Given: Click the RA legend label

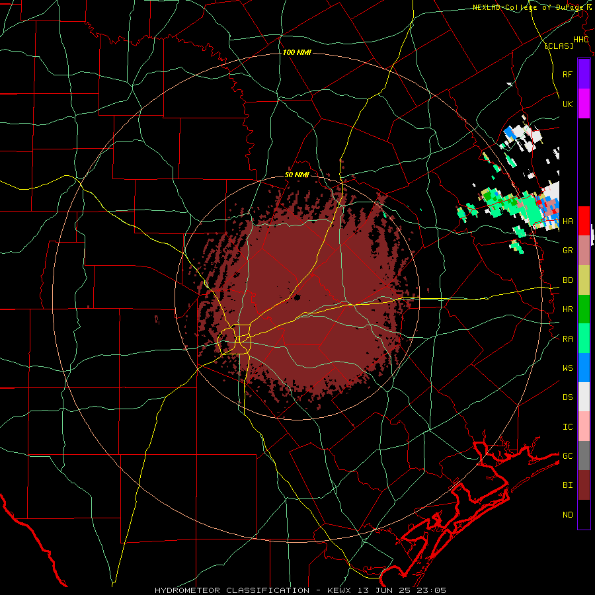Looking at the screenshot, I should point(567,339).
